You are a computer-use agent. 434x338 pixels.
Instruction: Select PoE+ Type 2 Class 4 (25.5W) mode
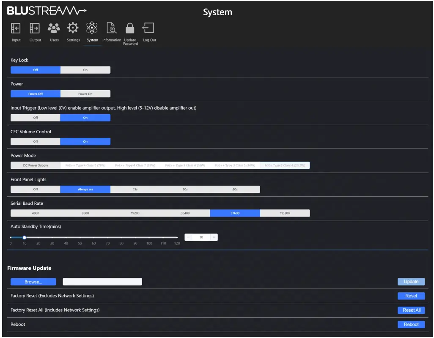click(285, 165)
